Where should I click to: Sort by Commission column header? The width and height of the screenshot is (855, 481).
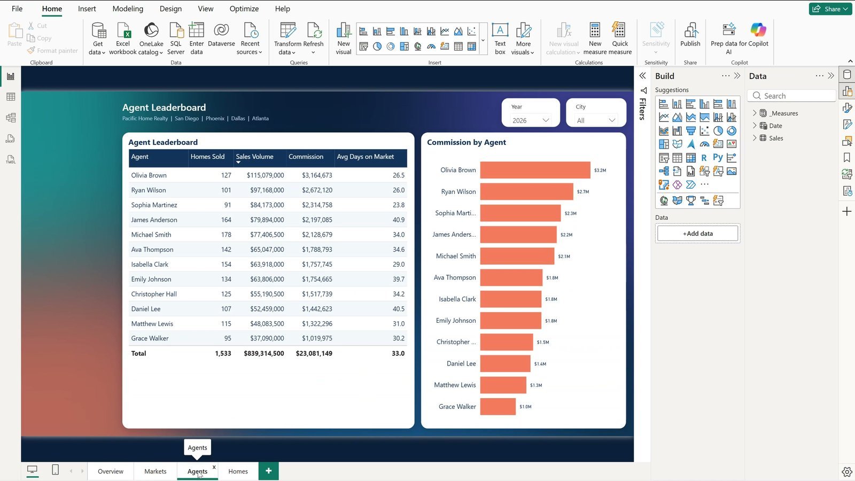[306, 157]
